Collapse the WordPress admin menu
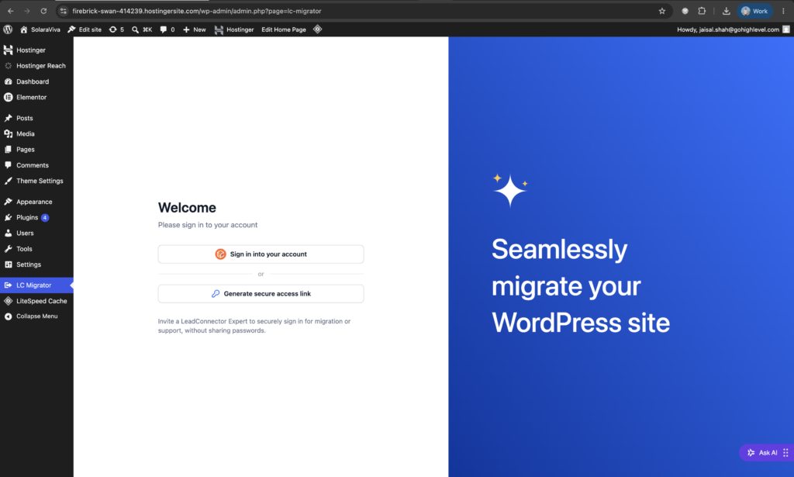 (36, 316)
